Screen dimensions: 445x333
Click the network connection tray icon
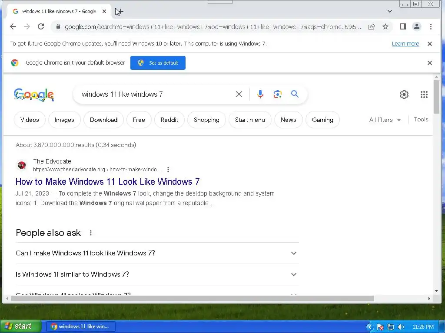tap(391, 327)
